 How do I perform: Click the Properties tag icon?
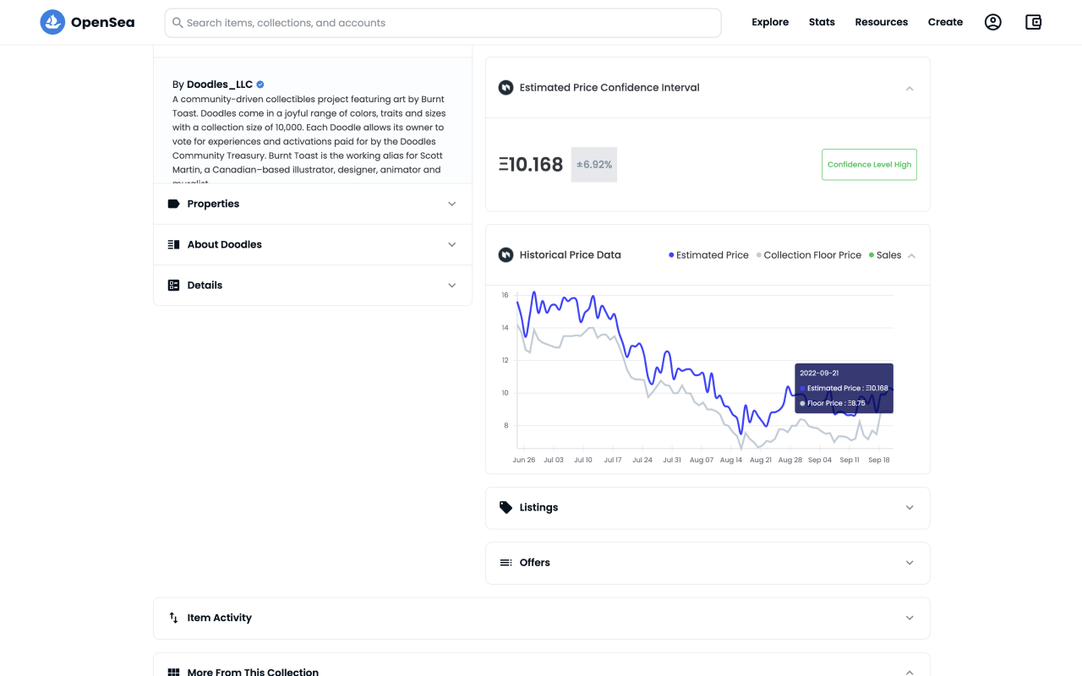[173, 204]
